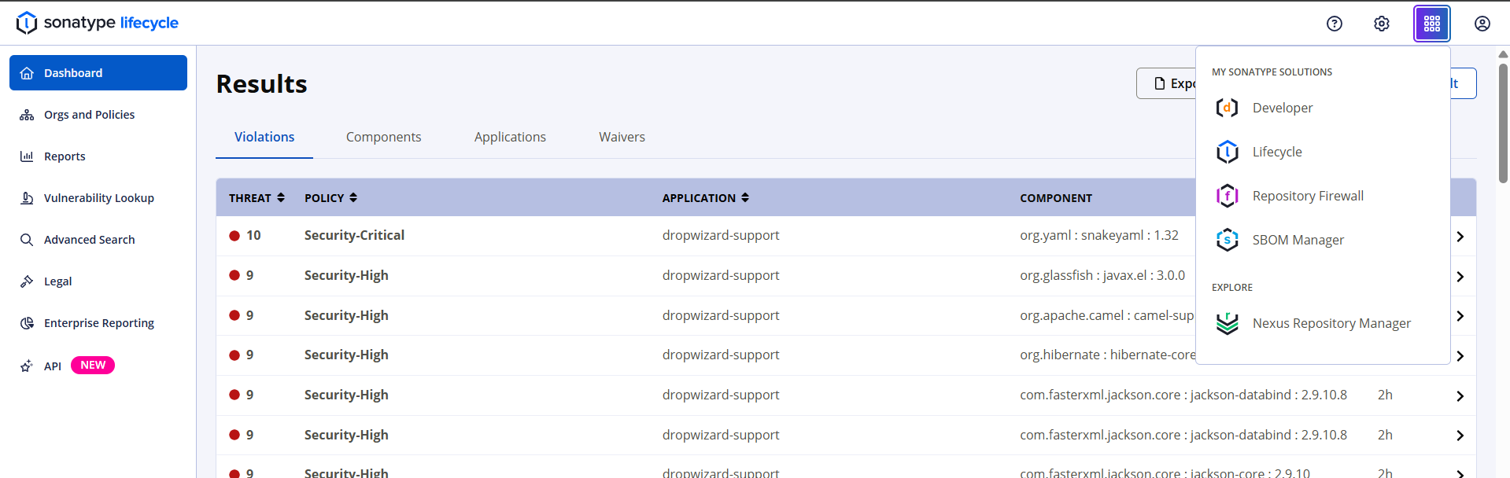Open Enterprise Reporting in the sidebar
1510x478 pixels.
[98, 323]
